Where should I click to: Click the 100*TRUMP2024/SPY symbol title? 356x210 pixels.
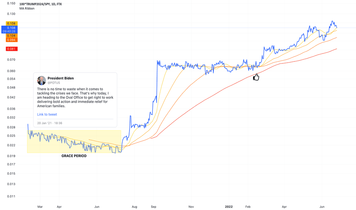(x=40, y=4)
